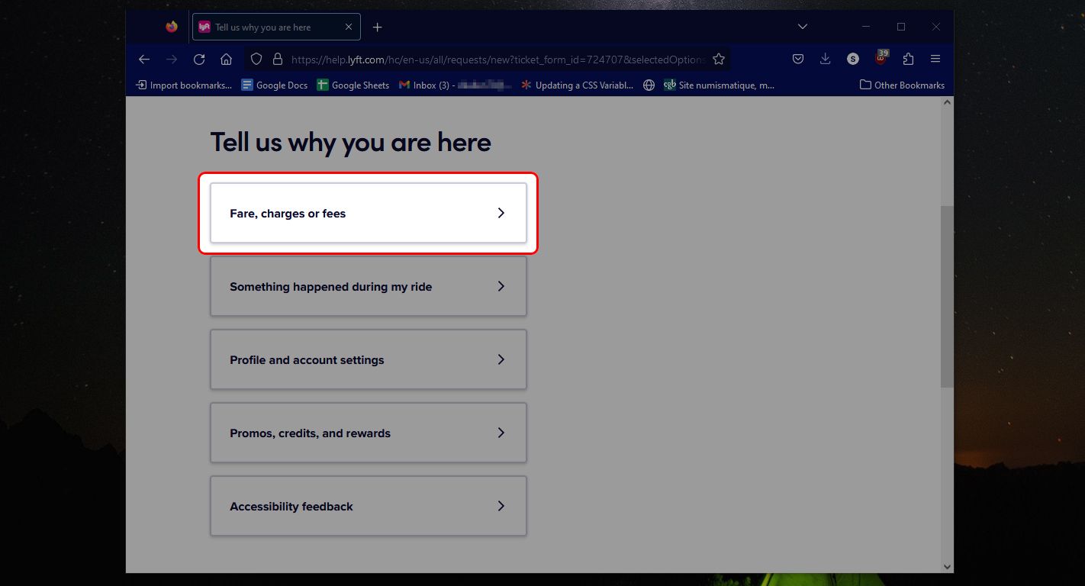Expand the Accessibility feedback chevron
The image size is (1085, 586).
pos(501,506)
